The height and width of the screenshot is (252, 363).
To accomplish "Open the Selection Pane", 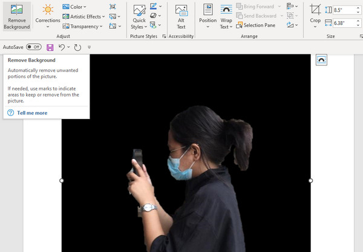I will click(x=257, y=25).
